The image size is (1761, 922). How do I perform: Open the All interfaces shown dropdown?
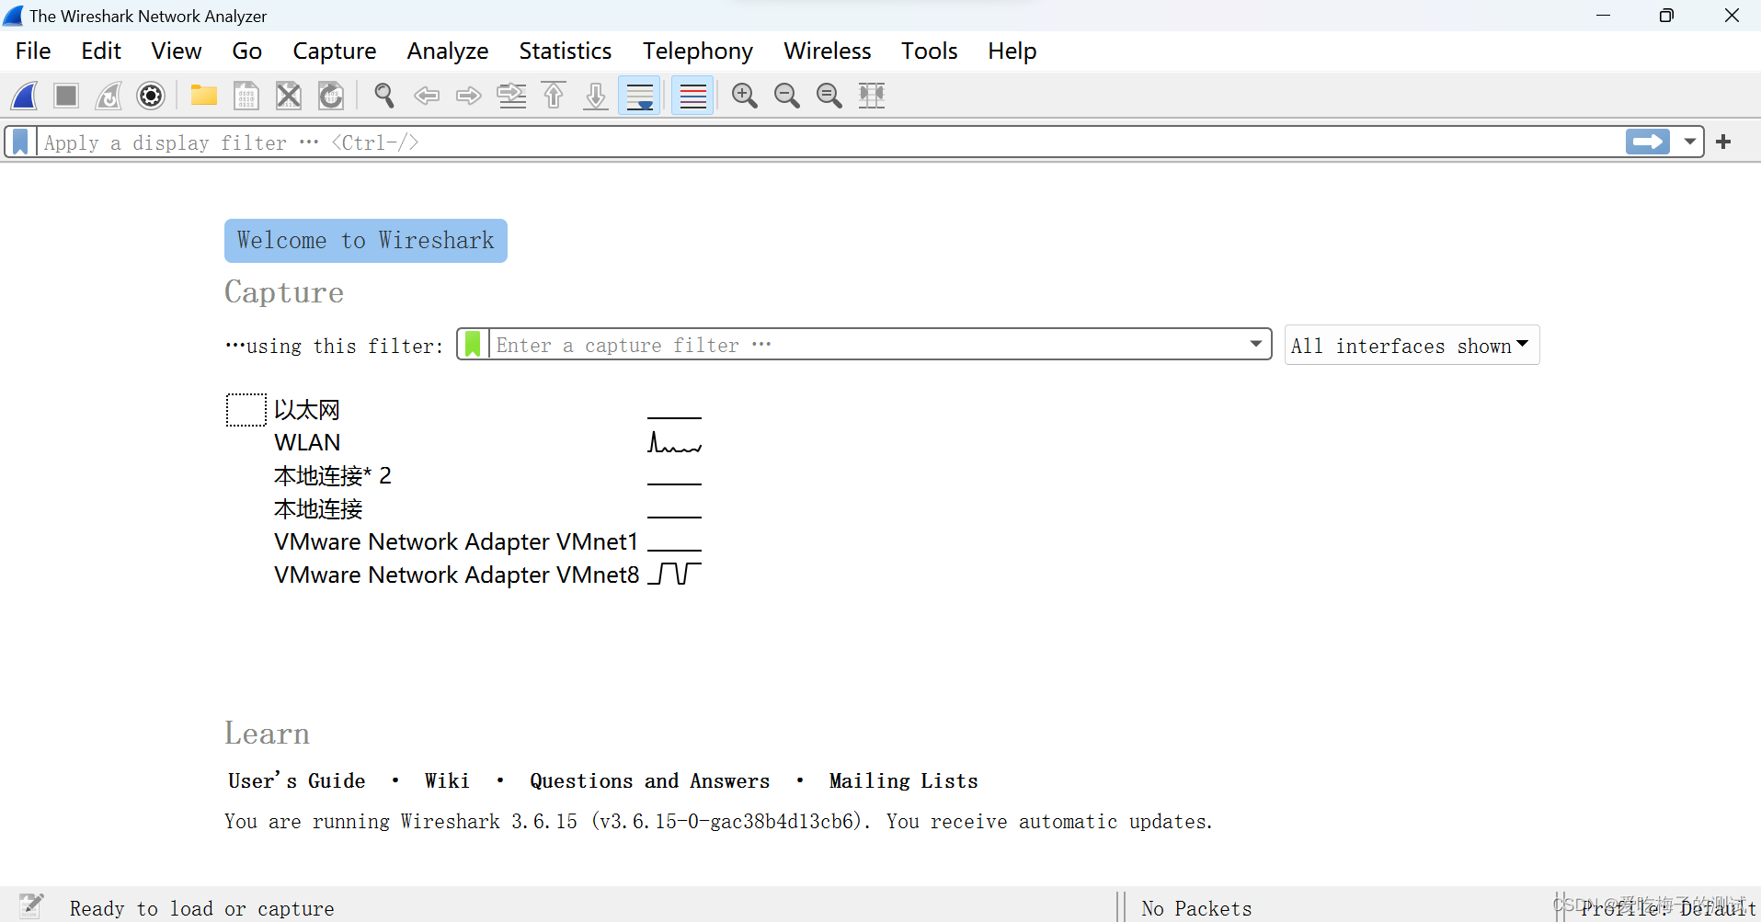pyautogui.click(x=1412, y=346)
